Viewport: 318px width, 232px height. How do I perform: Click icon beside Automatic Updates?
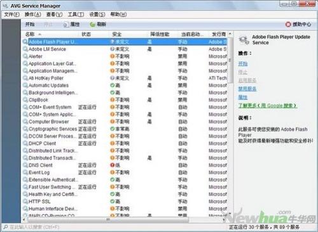point(25,85)
